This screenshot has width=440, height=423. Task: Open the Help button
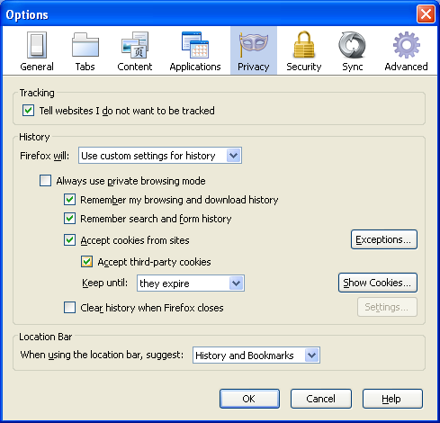click(392, 399)
